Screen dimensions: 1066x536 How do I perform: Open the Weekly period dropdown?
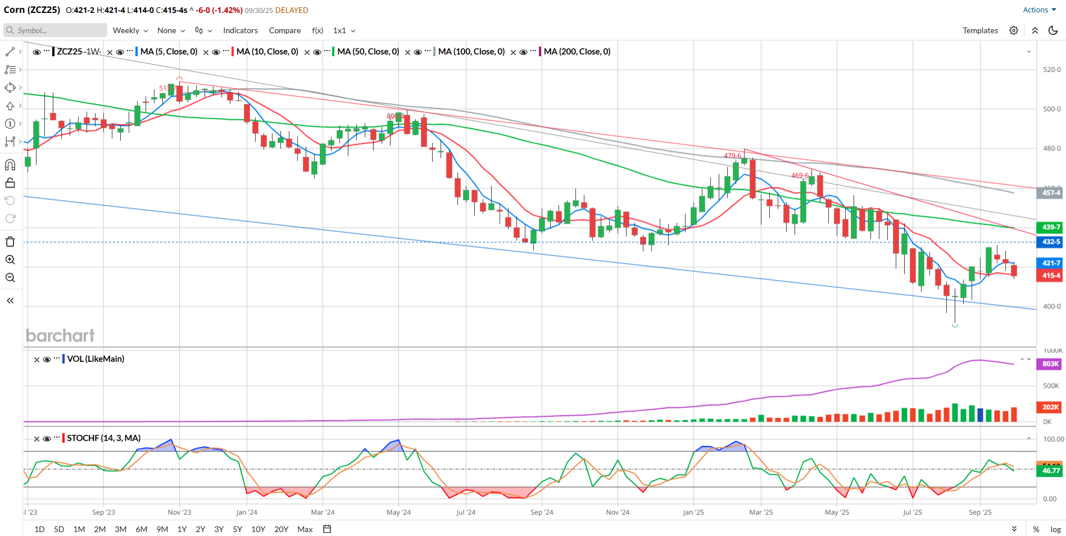130,30
